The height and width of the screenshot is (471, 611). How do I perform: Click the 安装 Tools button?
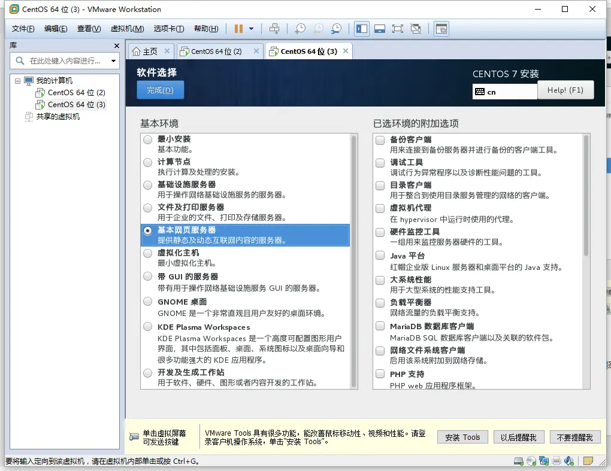coord(462,437)
